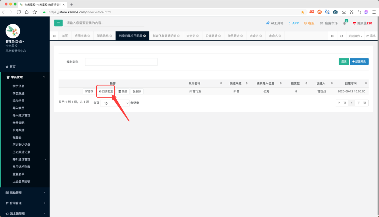Viewport: 379px width, 217px height.
Task: Open the records-per-page dropdown
Action: (115, 103)
